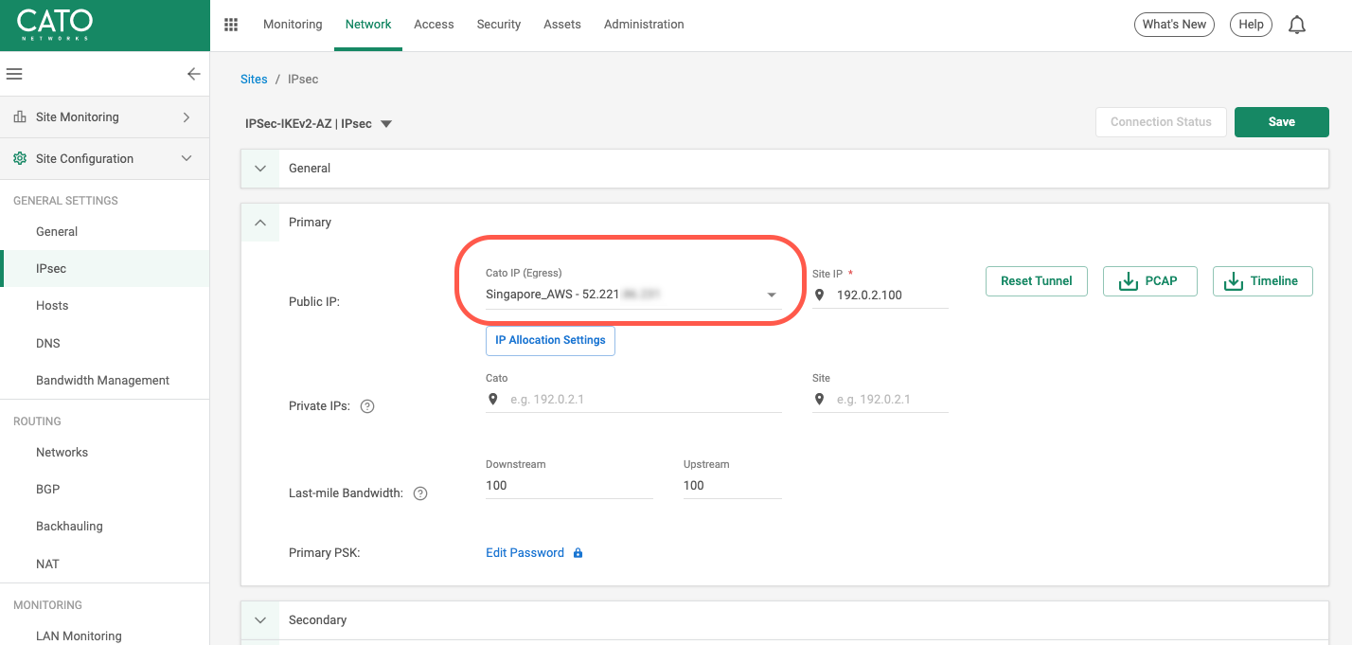Click the hamburger menu above the sidebar
The width and height of the screenshot is (1352, 645).
pos(13,73)
